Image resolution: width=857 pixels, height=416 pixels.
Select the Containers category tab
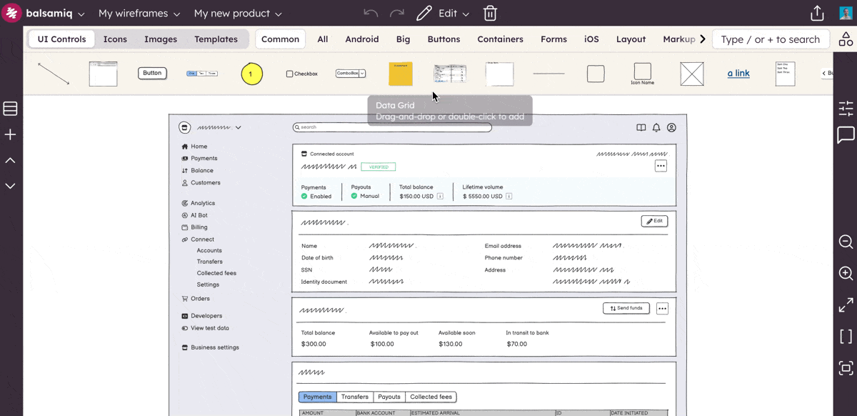pos(500,39)
